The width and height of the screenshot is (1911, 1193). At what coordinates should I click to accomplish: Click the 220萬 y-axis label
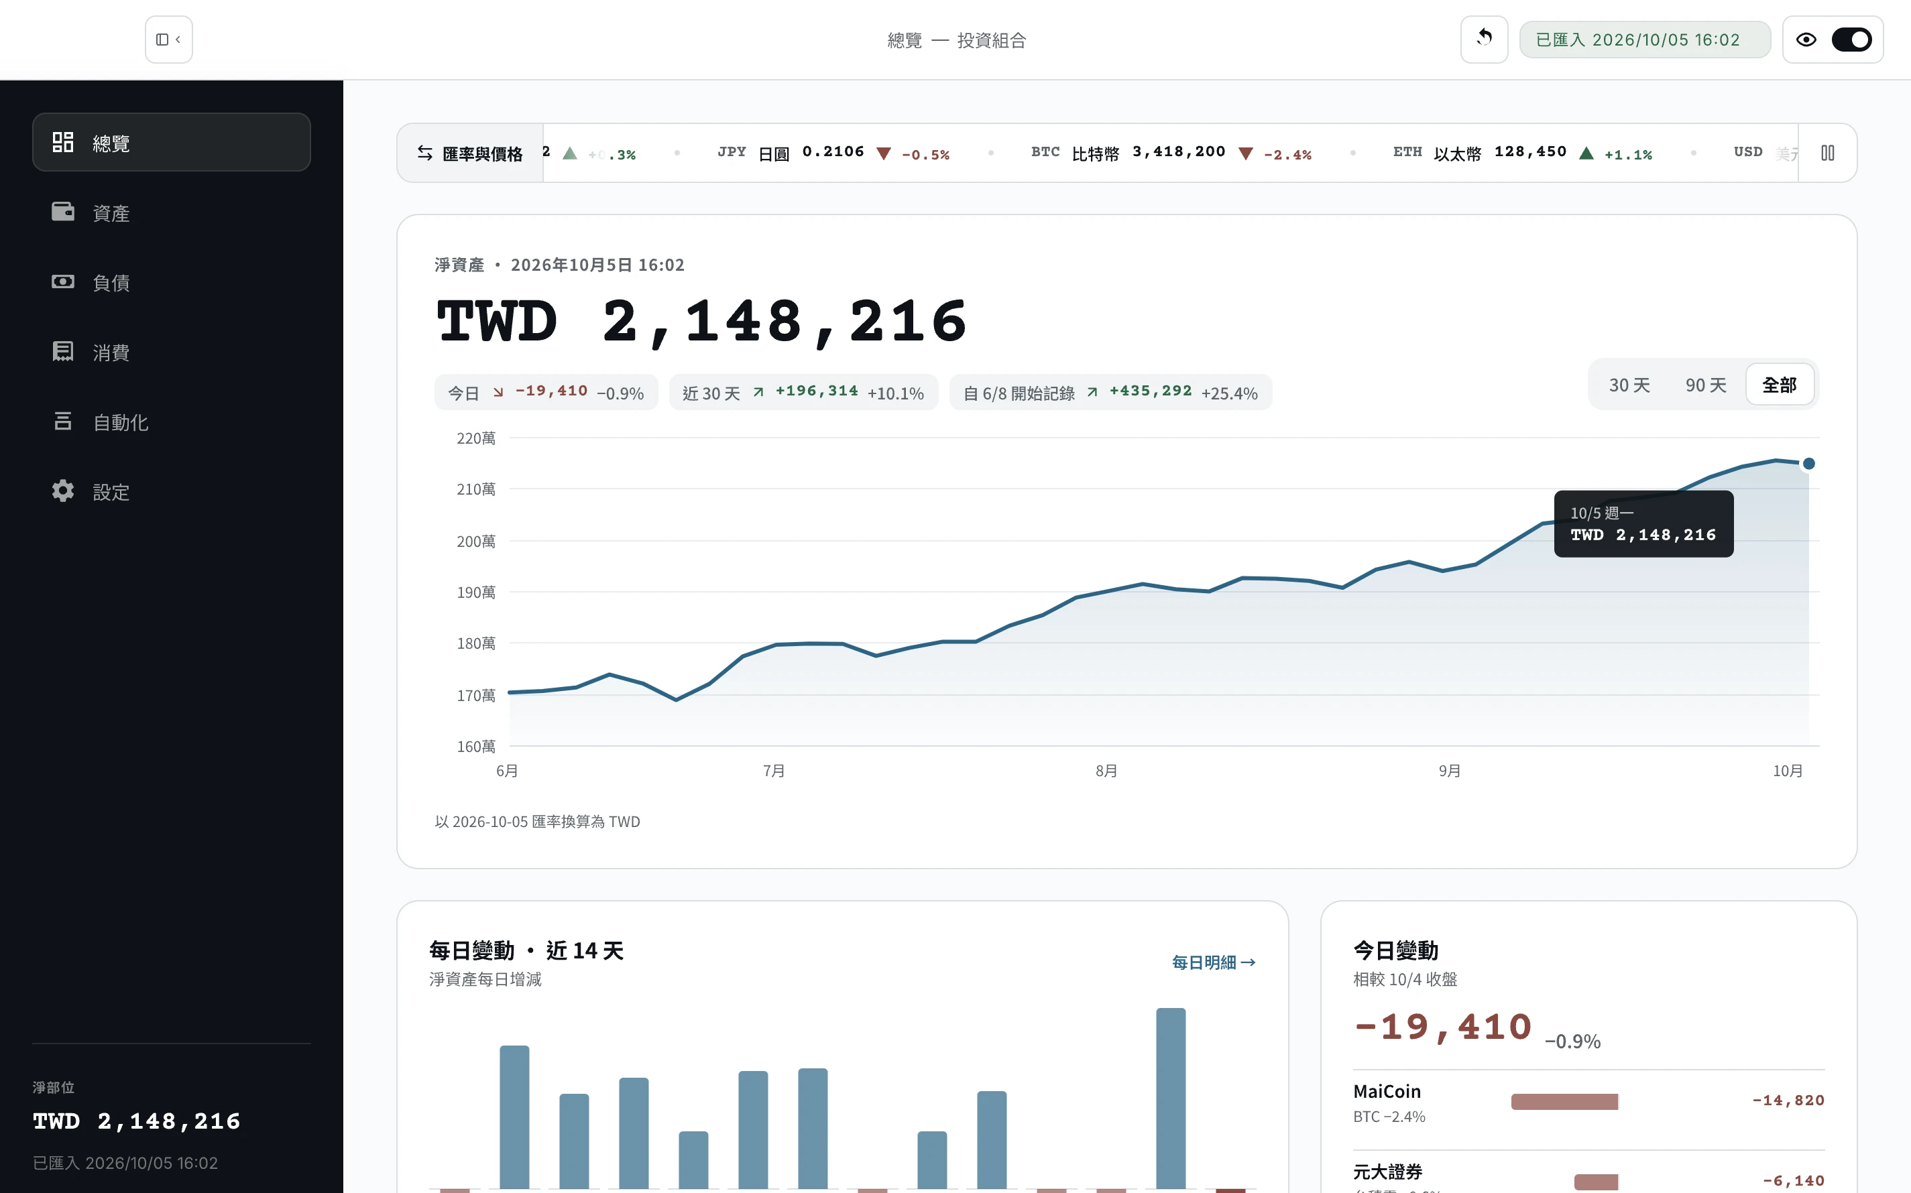point(476,438)
